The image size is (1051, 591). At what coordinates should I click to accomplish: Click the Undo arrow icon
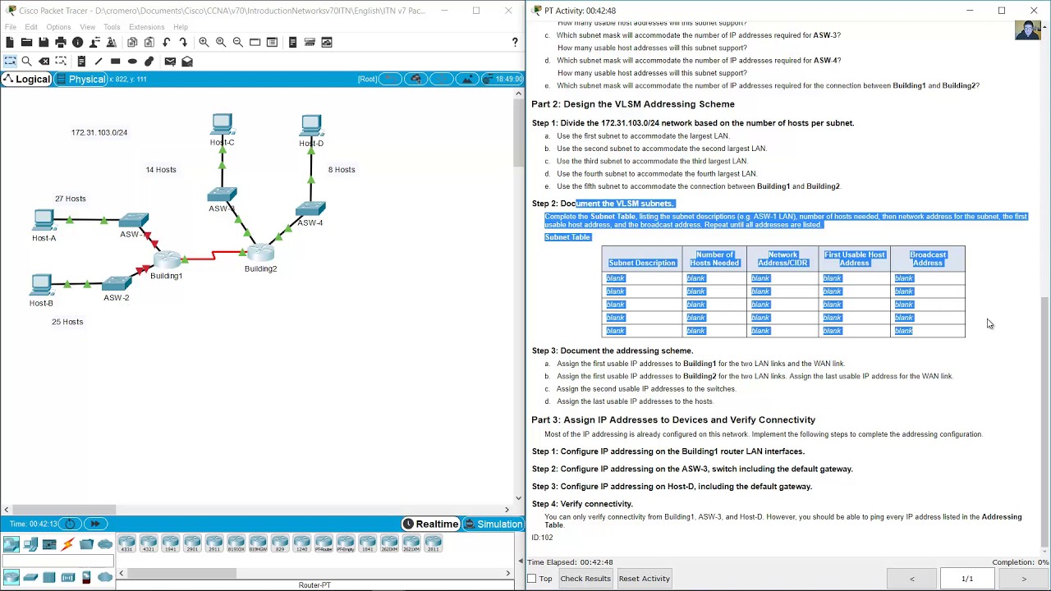[167, 42]
